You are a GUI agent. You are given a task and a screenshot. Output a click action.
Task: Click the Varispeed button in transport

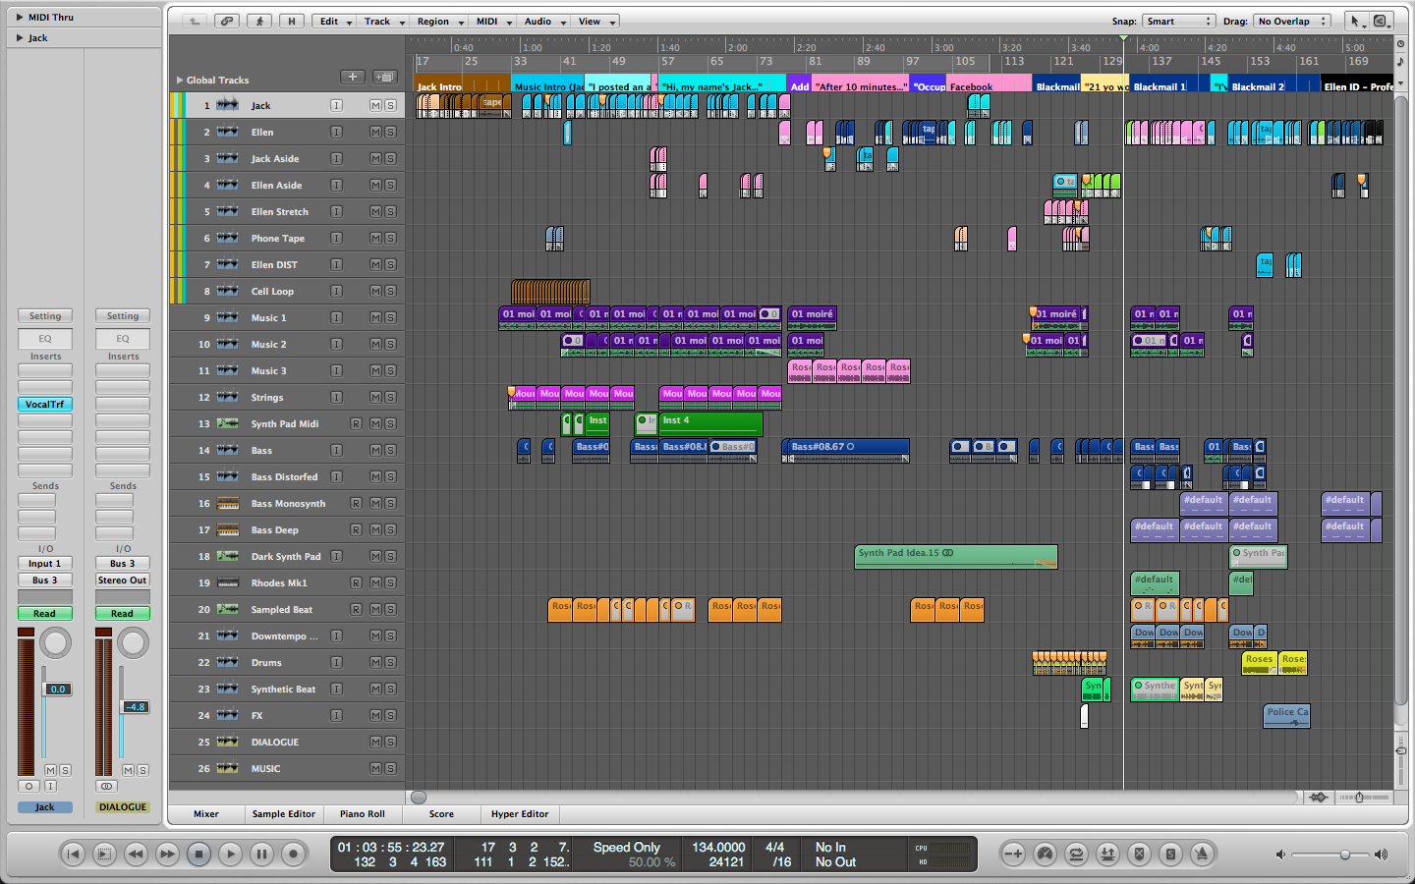1013,855
